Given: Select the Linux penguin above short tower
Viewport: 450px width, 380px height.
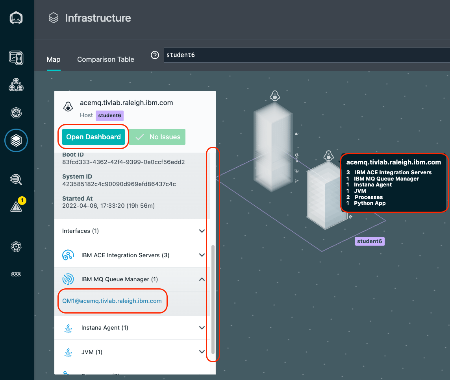Looking at the screenshot, I should click(x=329, y=156).
